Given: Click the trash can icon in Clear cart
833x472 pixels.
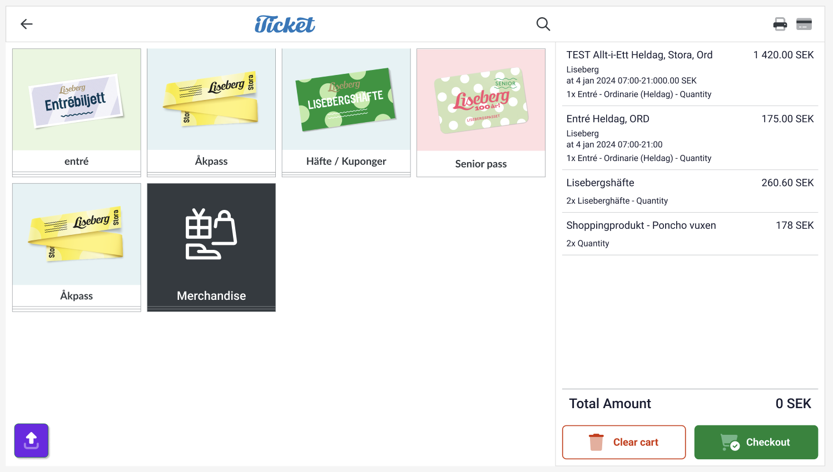Looking at the screenshot, I should [x=596, y=442].
